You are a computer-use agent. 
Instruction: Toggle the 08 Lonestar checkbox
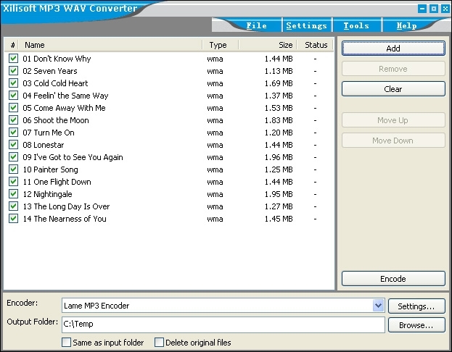coord(13,145)
